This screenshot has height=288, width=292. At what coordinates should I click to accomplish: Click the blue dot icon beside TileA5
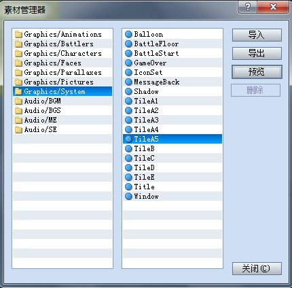[x=128, y=139]
